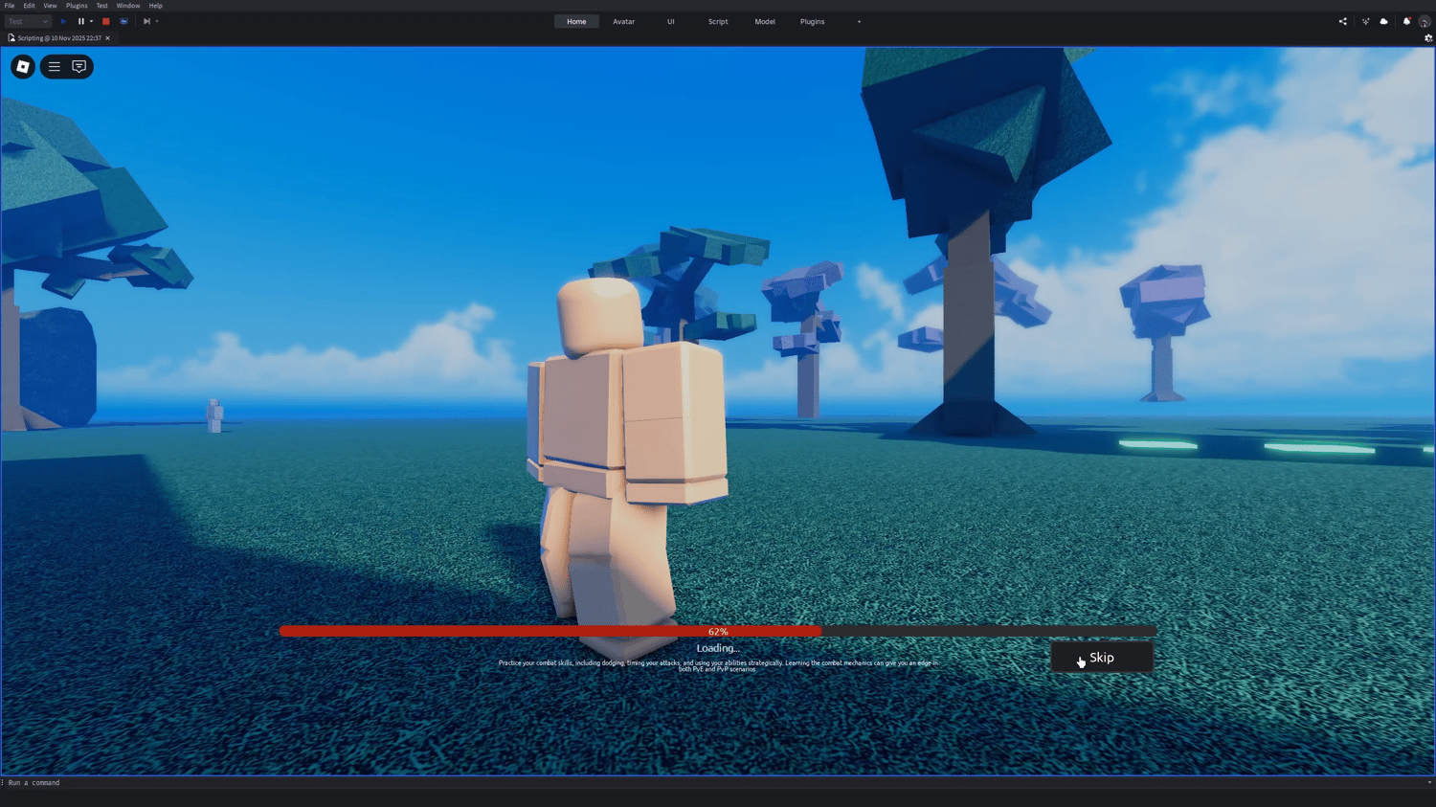
Task: Open the dropdown arrow beside Pause
Action: pyautogui.click(x=91, y=21)
